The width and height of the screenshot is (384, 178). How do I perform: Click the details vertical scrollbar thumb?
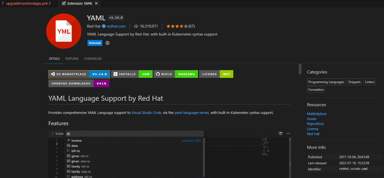tap(300, 69)
